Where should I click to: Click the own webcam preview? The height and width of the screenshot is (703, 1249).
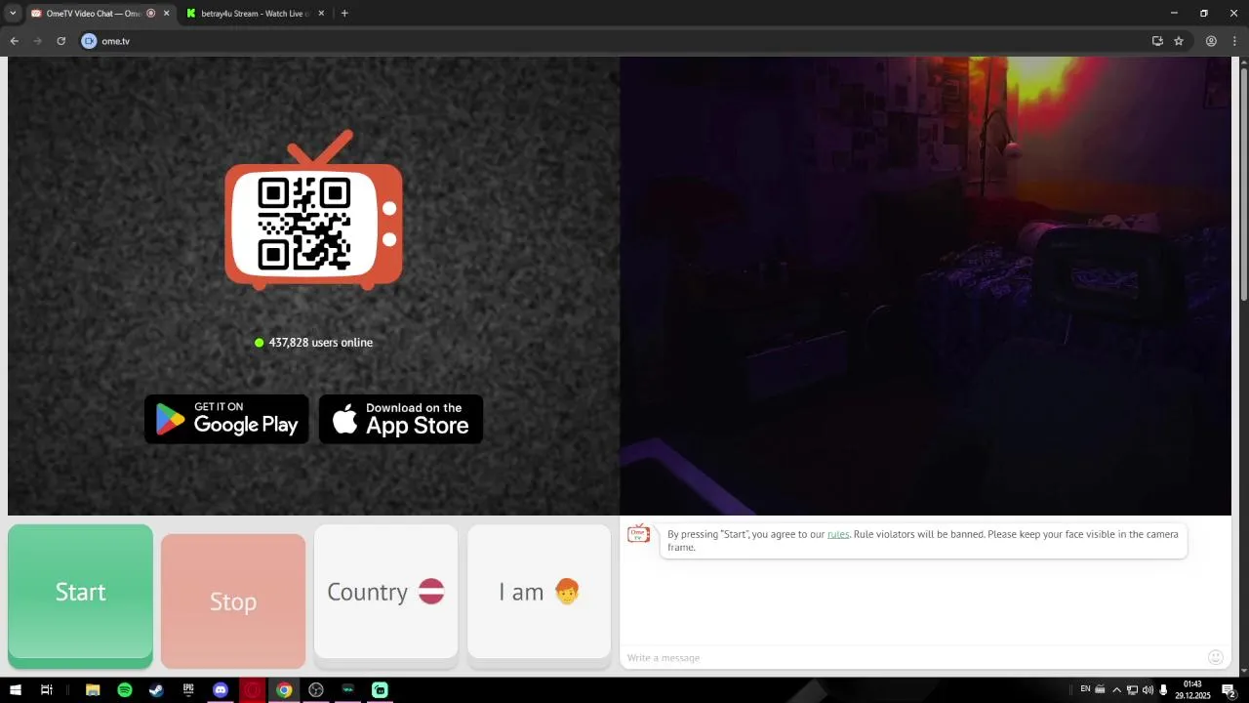925,285
